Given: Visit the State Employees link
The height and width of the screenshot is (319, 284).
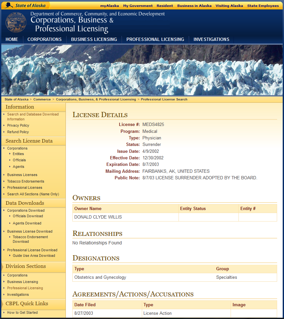Looking at the screenshot, I should pyautogui.click(x=263, y=6).
